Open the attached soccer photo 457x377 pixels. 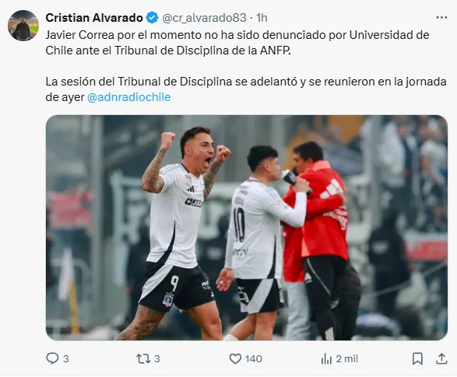pyautogui.click(x=247, y=228)
